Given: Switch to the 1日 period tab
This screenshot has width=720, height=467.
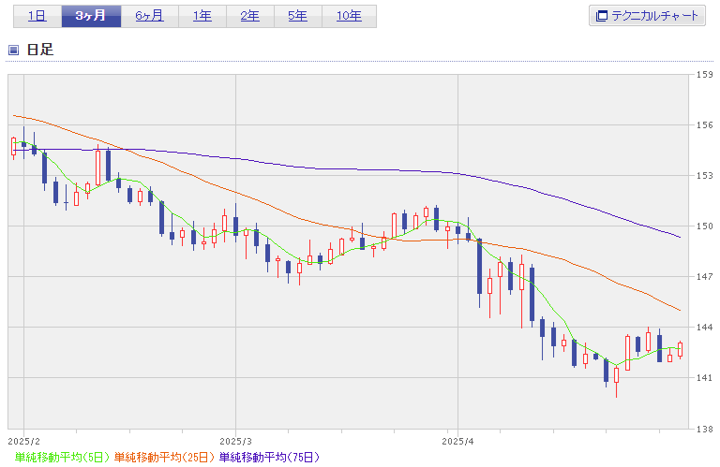Looking at the screenshot, I should tap(37, 17).
